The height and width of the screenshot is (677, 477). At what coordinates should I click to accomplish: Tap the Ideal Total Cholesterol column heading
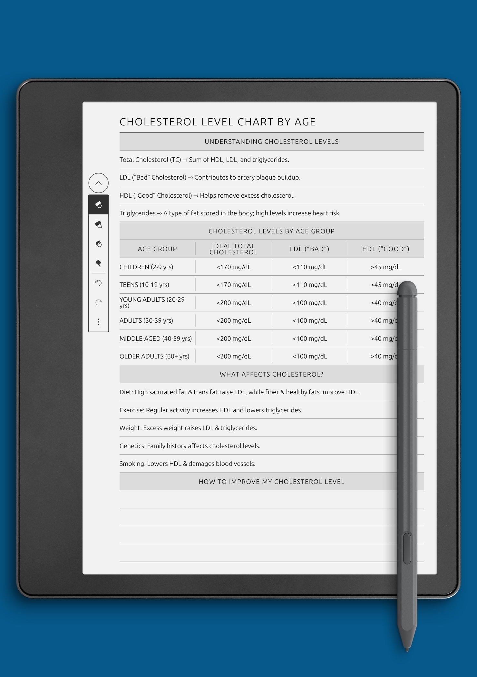click(x=234, y=249)
